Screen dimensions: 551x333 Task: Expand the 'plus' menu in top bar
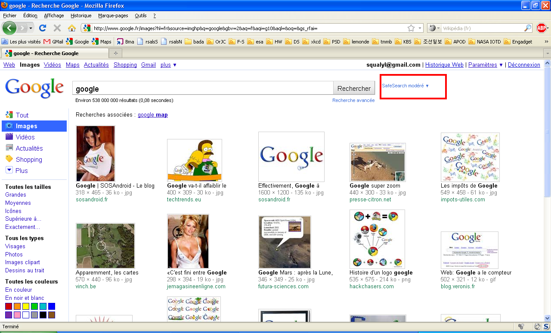[168, 65]
